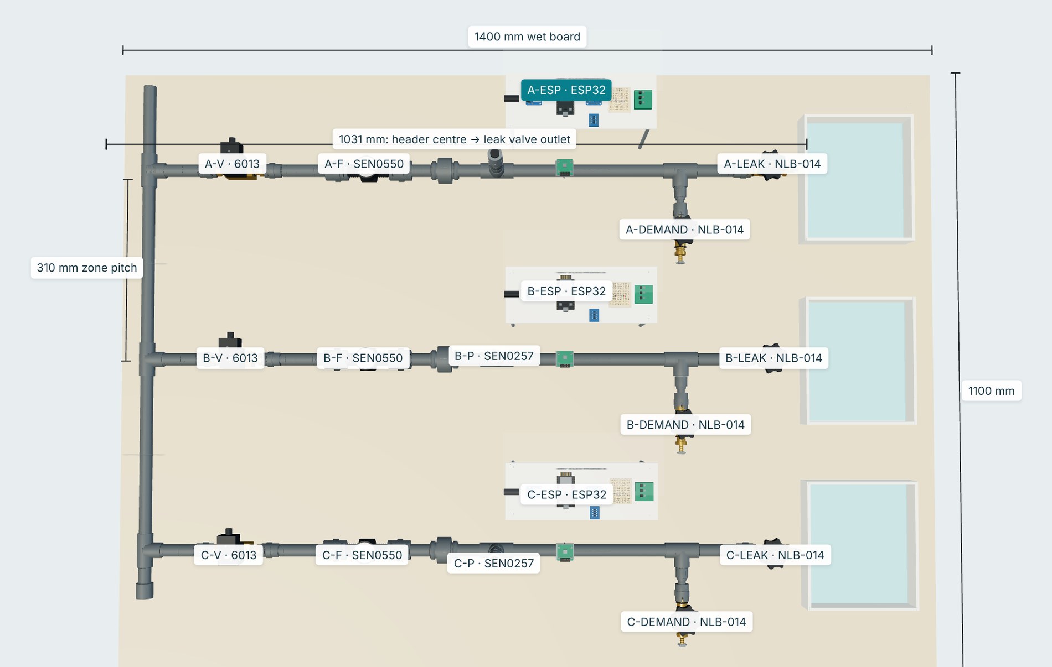Click the C-P · SEN0257 label
The height and width of the screenshot is (667, 1052).
tap(494, 563)
